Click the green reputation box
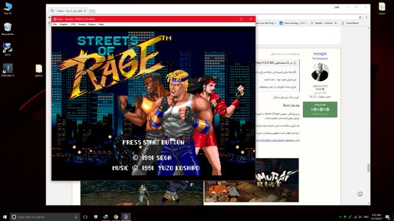Screen dimensions: 394x221 click(320, 109)
